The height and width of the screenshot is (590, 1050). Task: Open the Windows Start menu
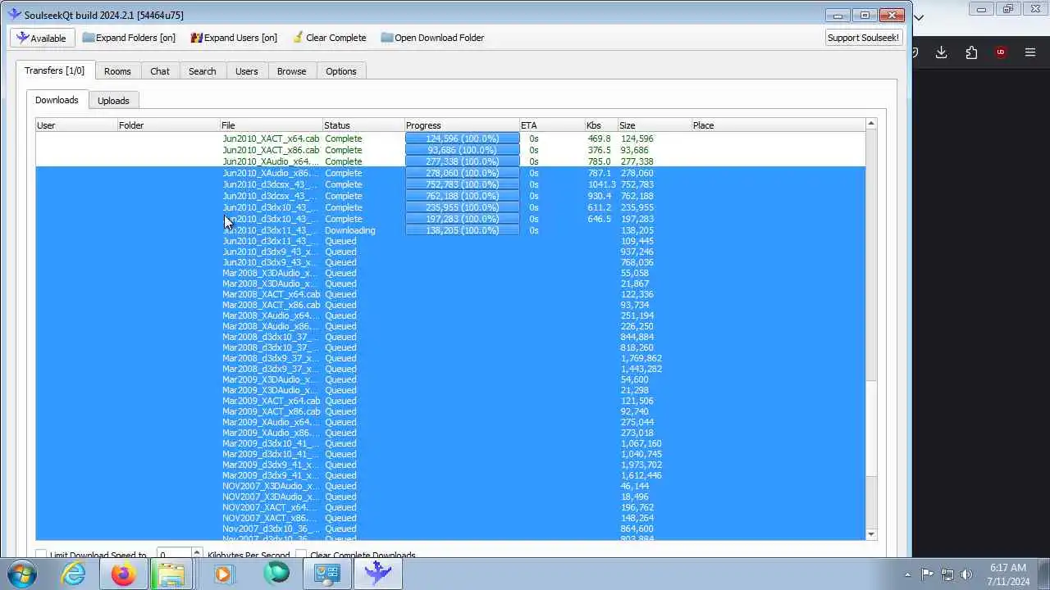click(x=22, y=574)
